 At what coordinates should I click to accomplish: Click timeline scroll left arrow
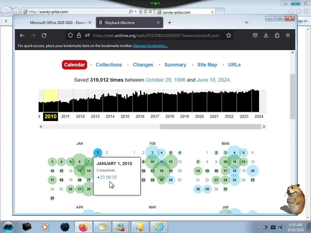click(x=41, y=127)
